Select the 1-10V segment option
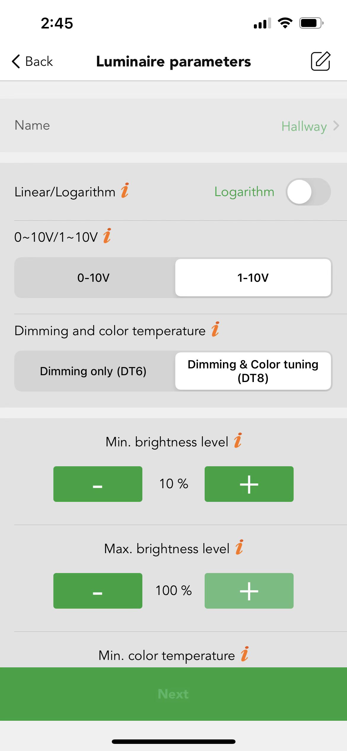Viewport: 347px width, 751px height. 253,278
